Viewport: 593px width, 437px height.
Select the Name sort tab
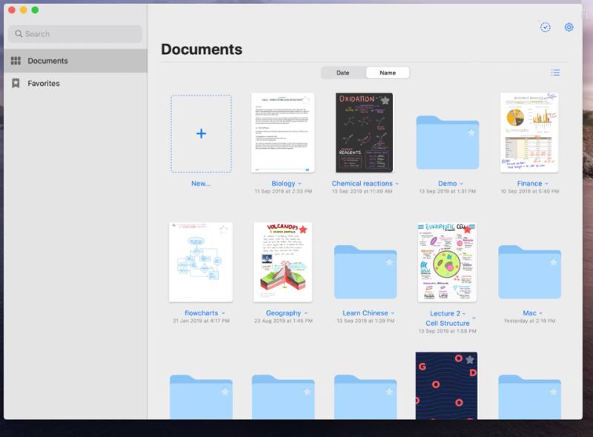coord(388,73)
